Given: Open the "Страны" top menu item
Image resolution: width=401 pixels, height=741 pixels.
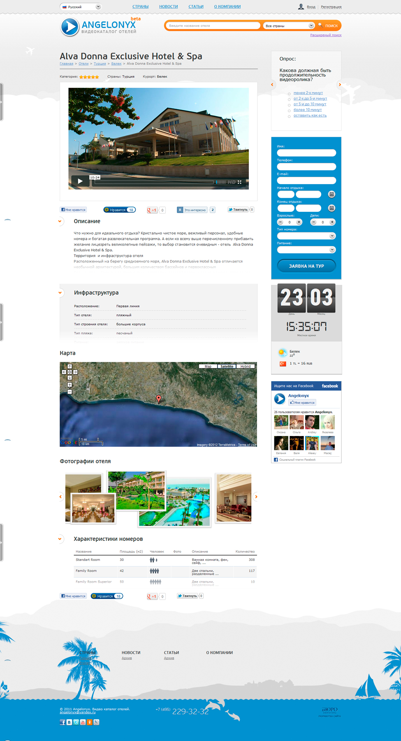Looking at the screenshot, I should click(x=140, y=7).
